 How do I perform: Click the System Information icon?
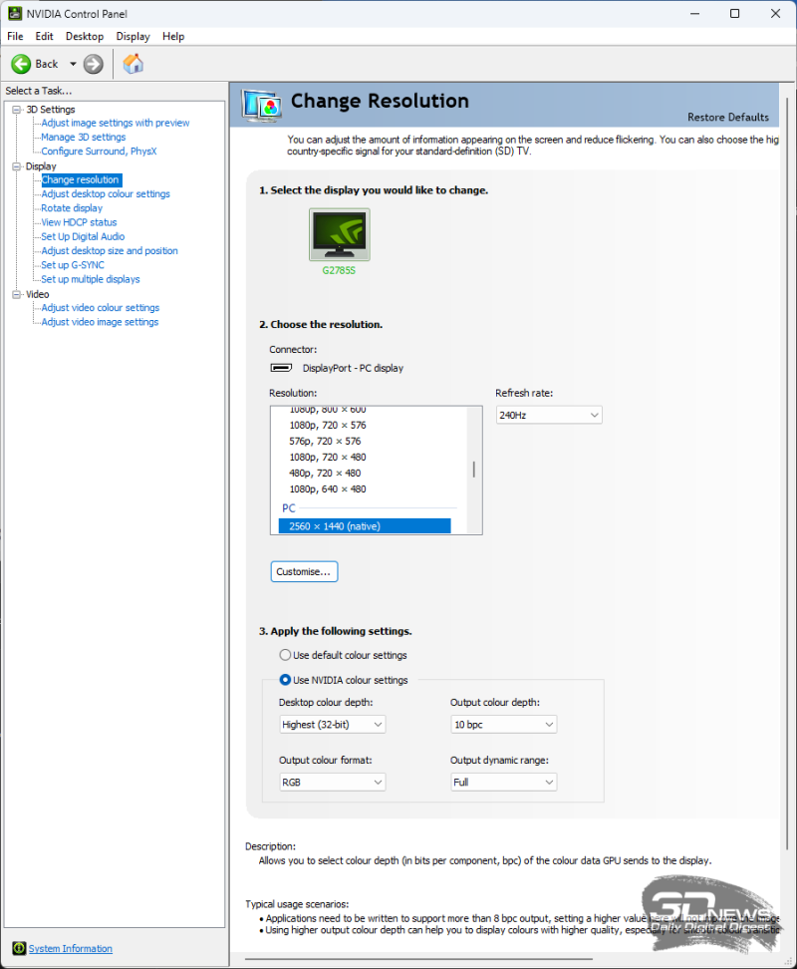tap(18, 949)
